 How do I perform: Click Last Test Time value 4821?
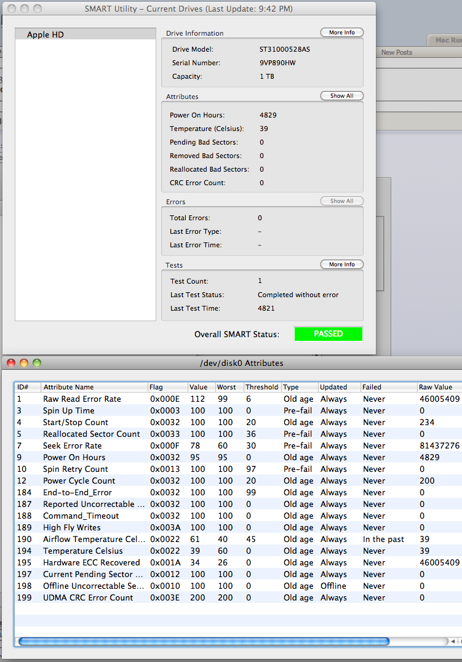click(x=266, y=308)
